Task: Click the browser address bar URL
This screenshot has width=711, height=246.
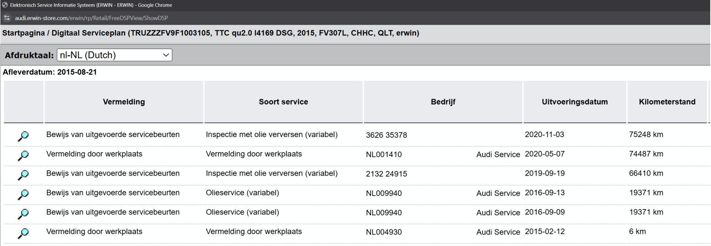Action: [91, 18]
